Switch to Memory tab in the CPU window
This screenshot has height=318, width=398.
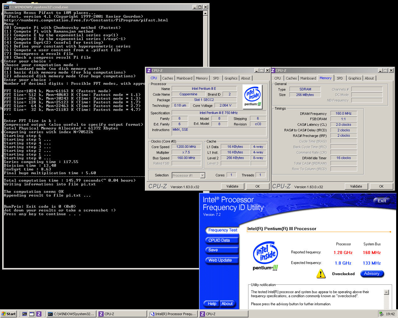coord(202,78)
